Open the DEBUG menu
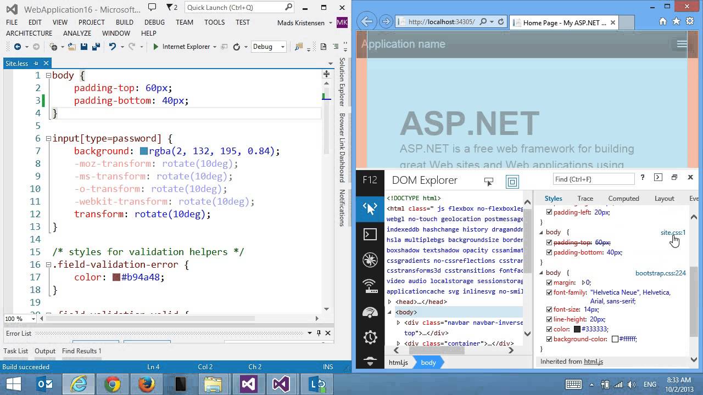Viewport: 703px width, 395px height. coord(154,22)
